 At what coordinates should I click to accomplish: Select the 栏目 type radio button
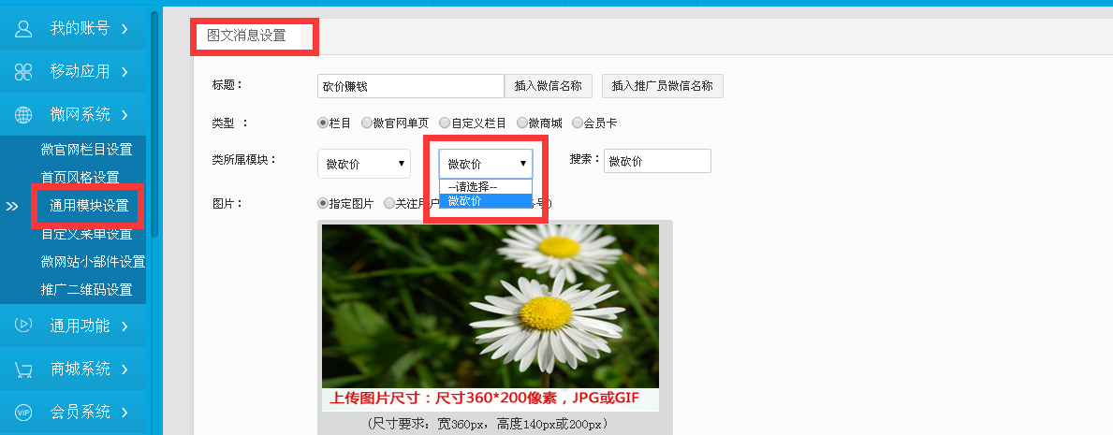point(323,123)
